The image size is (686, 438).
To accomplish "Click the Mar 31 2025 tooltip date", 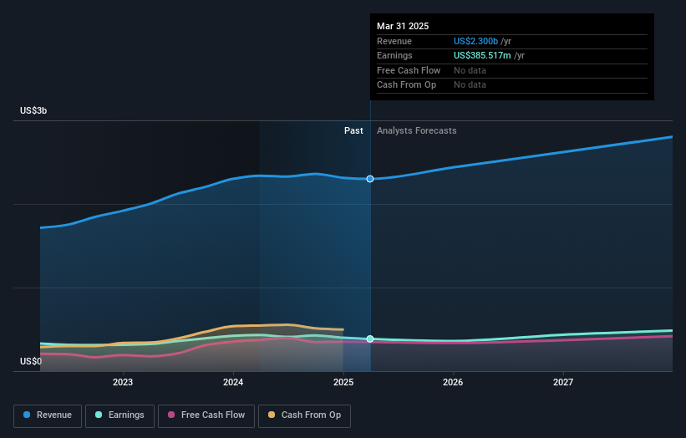I will (x=403, y=26).
